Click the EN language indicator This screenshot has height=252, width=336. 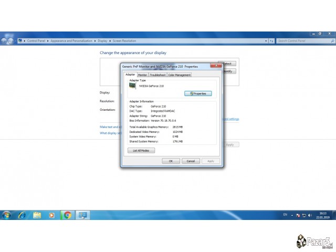(x=285, y=215)
